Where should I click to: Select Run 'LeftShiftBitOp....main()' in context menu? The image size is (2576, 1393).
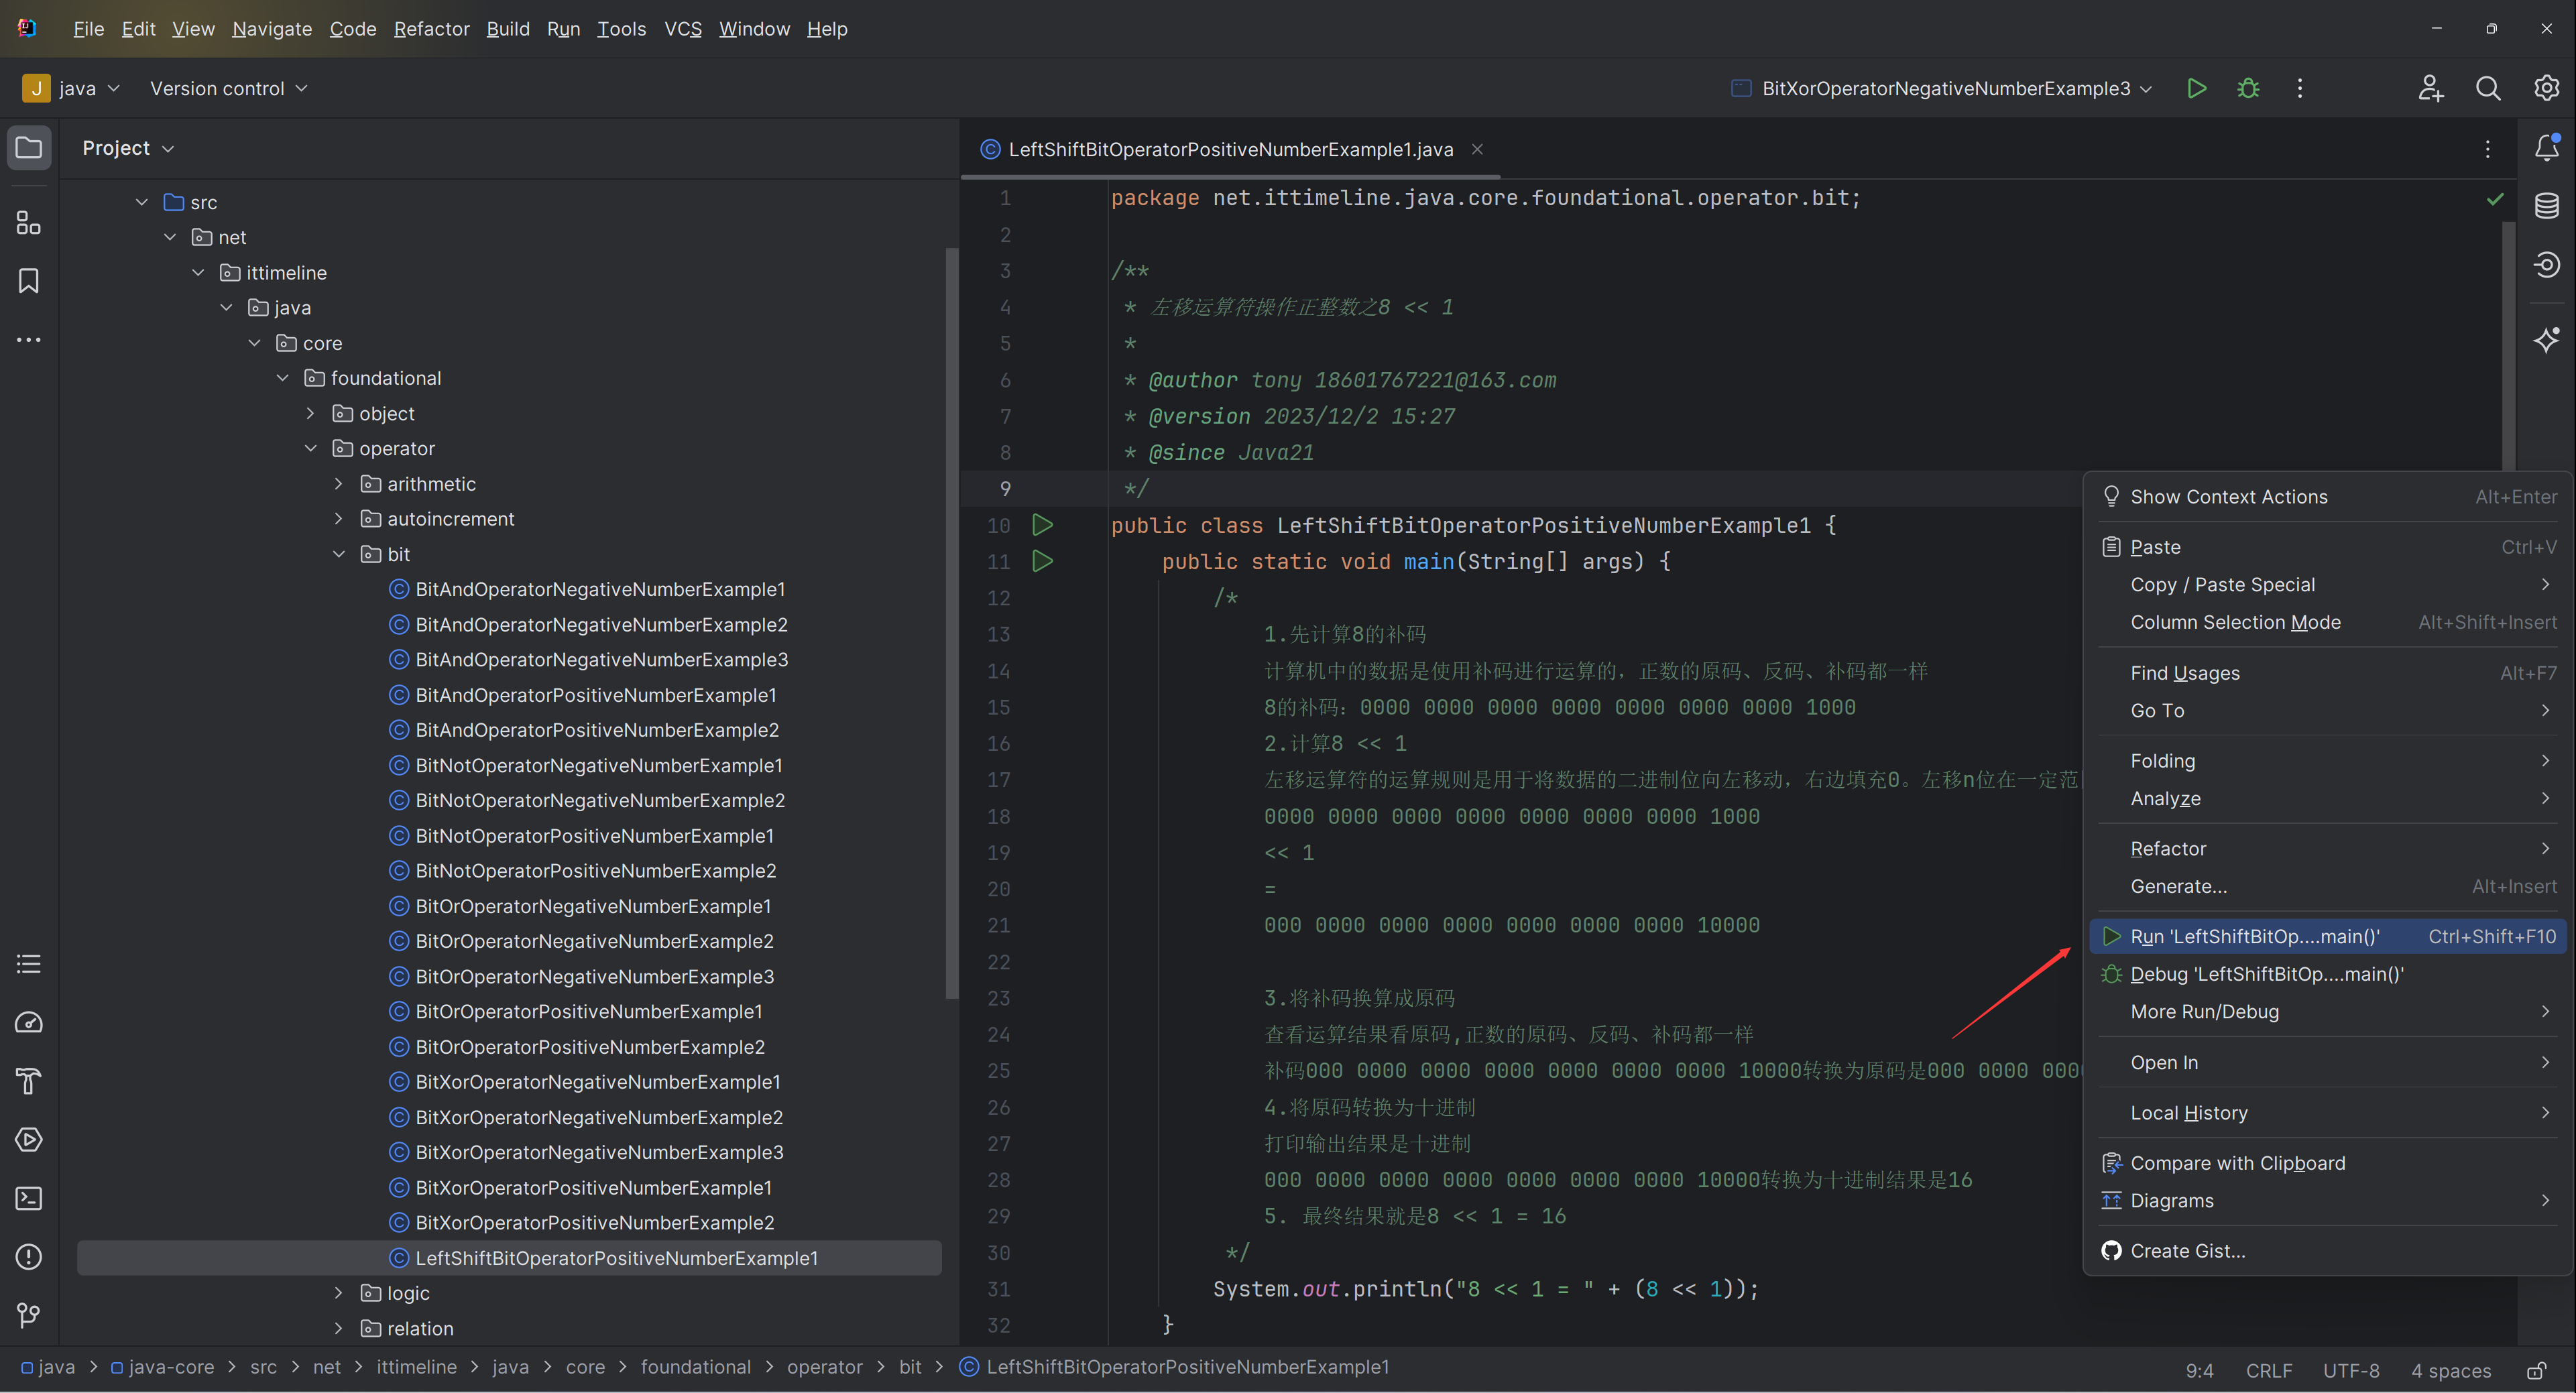pos(2327,936)
